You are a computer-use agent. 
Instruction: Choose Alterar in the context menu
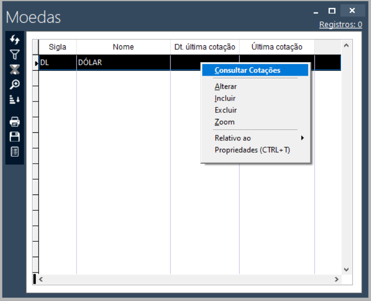226,87
